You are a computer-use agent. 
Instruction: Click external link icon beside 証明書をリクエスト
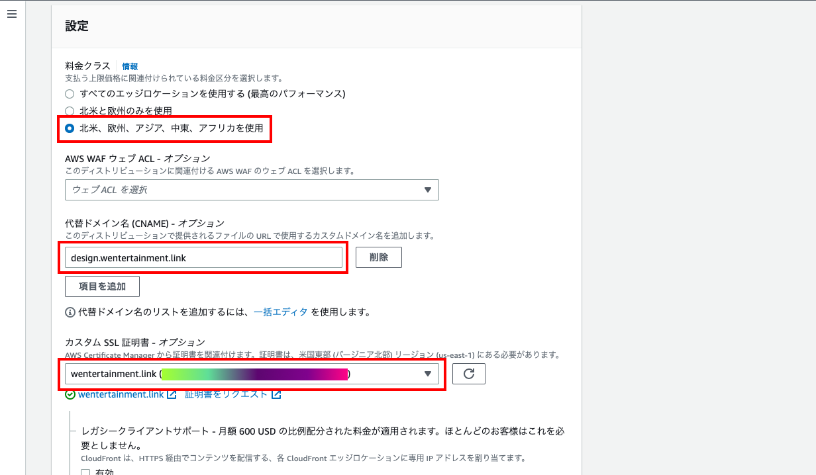pos(276,395)
